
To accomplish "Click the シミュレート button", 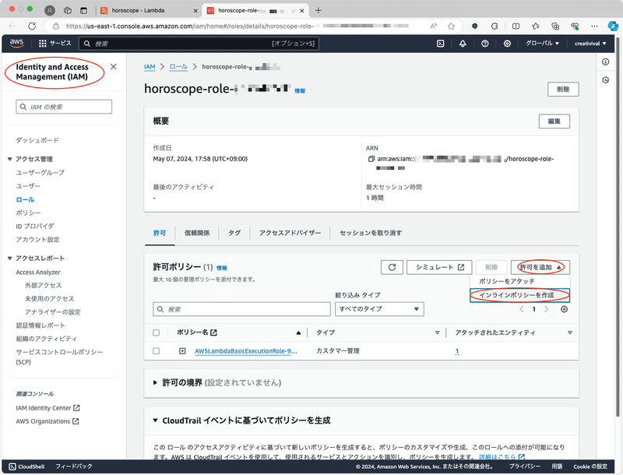I will click(439, 267).
